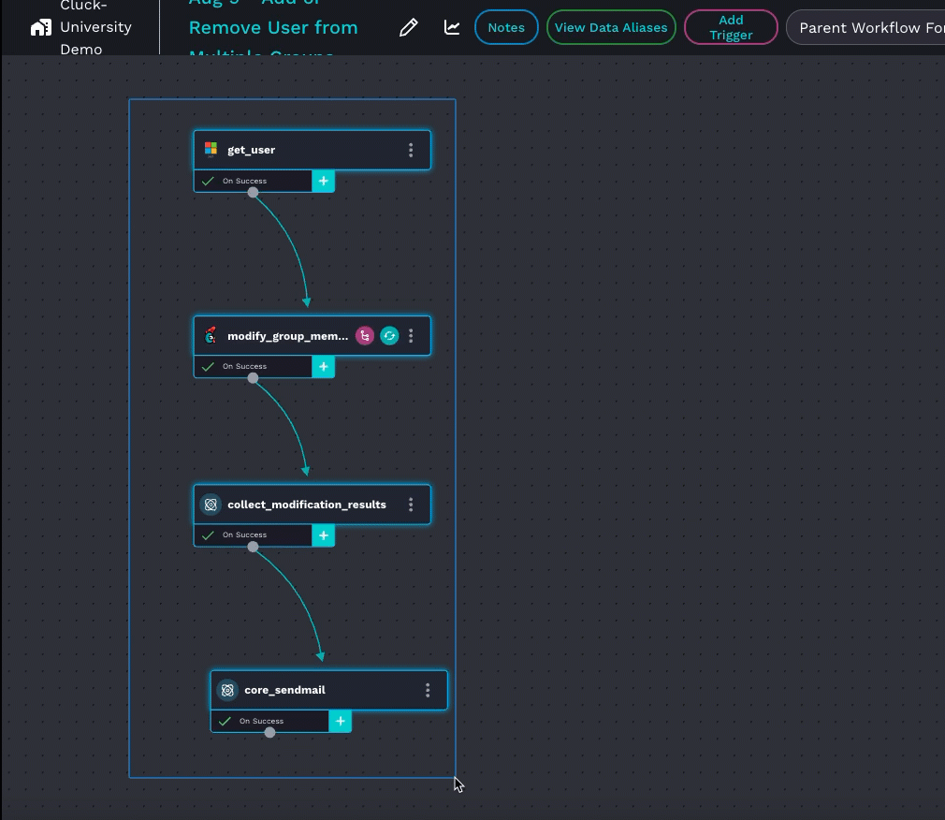Click the Add Trigger button
The width and height of the screenshot is (945, 820).
click(731, 27)
